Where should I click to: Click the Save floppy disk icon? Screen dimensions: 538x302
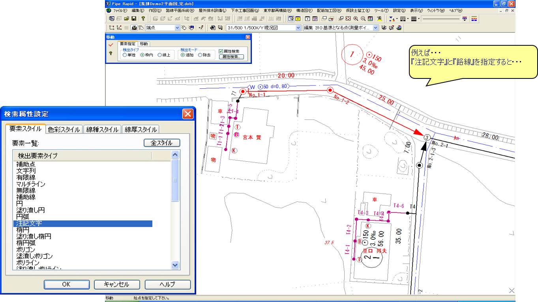[x=134, y=19]
